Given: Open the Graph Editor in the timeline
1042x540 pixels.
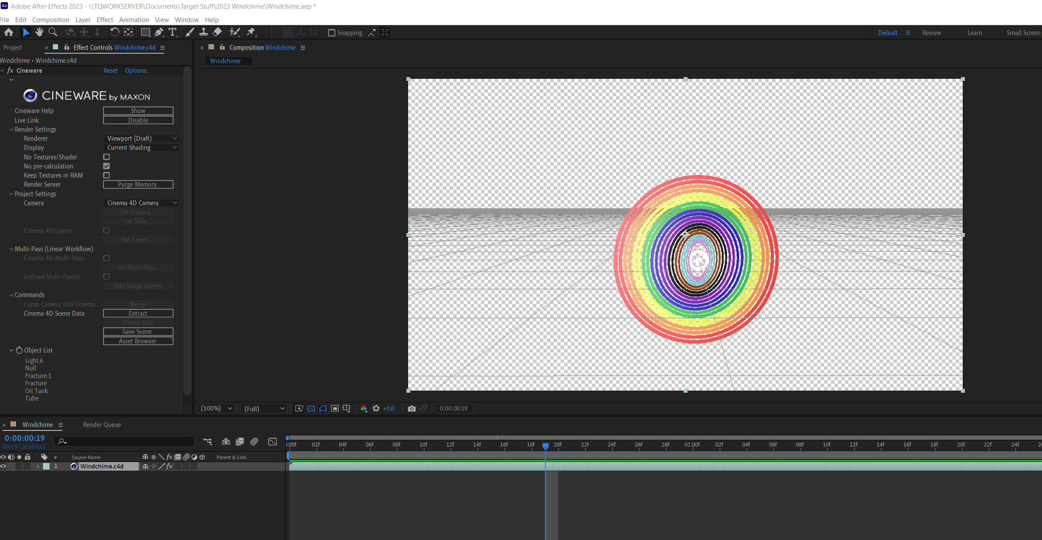Looking at the screenshot, I should [x=273, y=441].
